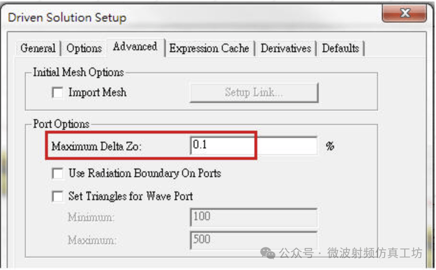Screen dimensions: 436x270
Task: Show the Derivatives tab
Action: (286, 48)
